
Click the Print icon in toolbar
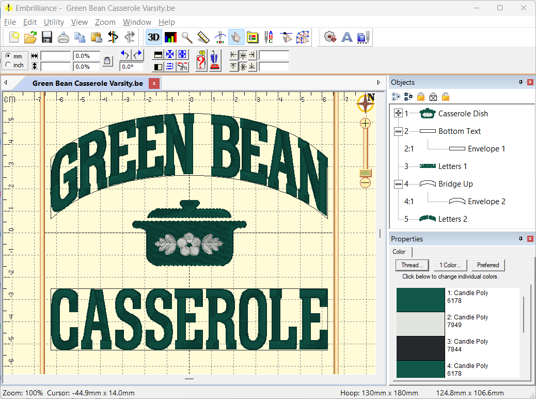[x=64, y=37]
